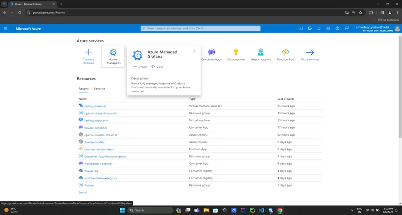Open the Function App service icon

coord(285,52)
